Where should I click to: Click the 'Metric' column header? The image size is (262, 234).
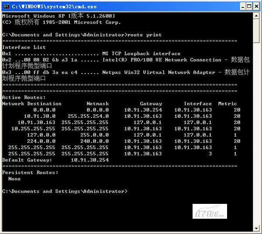click(228, 104)
